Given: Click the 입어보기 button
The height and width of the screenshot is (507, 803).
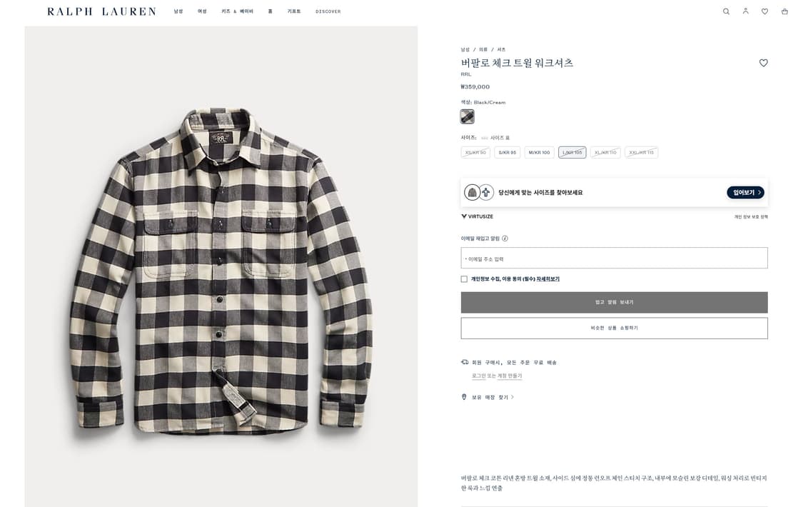Looking at the screenshot, I should pos(744,192).
